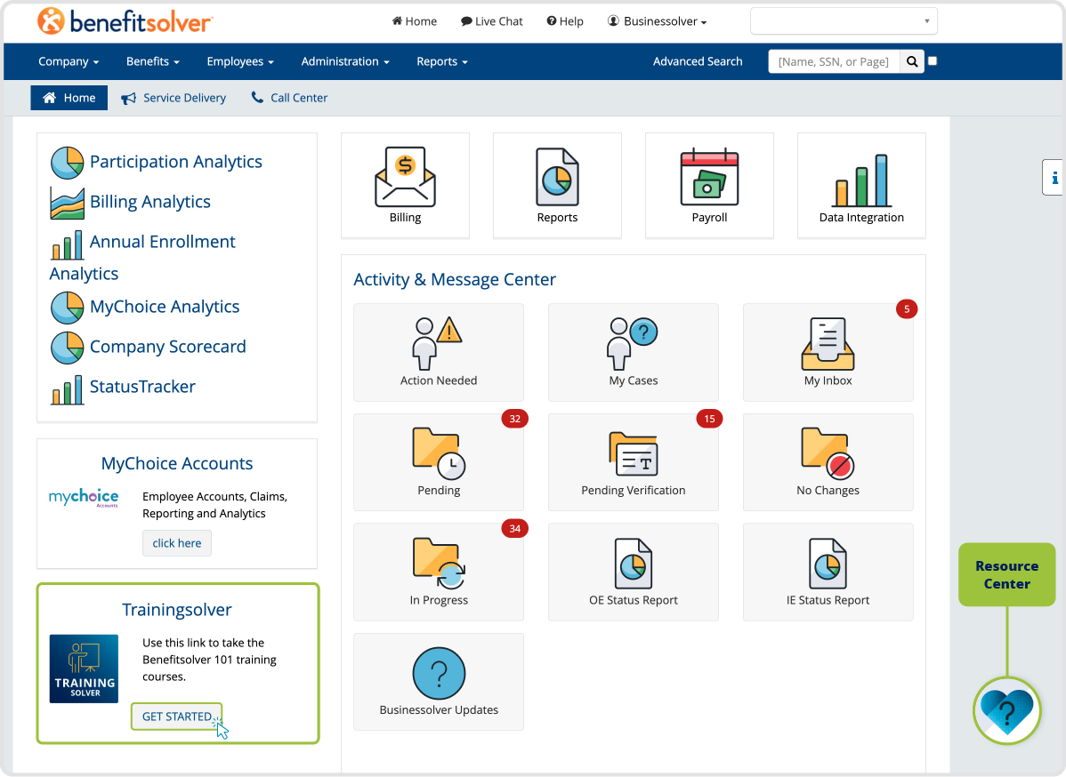This screenshot has width=1066, height=777.
Task: Switch to the Call Center tab
Action: coord(289,98)
